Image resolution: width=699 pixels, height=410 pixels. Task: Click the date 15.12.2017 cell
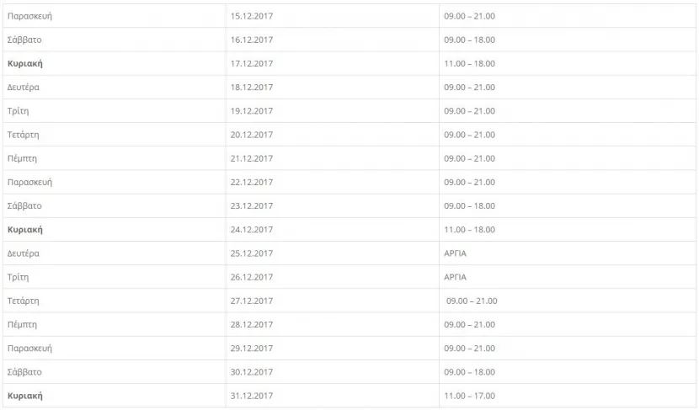[x=333, y=16]
